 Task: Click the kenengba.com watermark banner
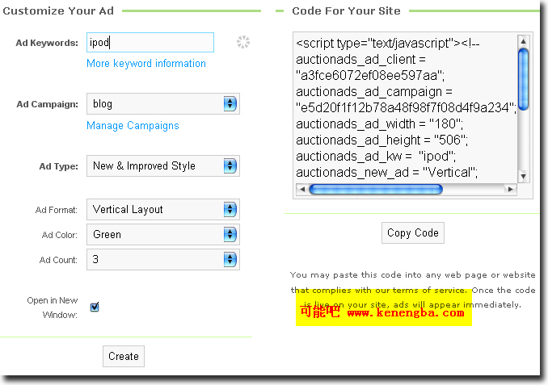tap(383, 312)
